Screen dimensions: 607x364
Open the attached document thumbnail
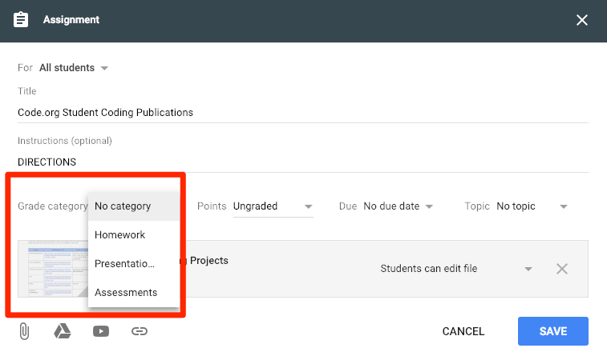[x=53, y=269]
